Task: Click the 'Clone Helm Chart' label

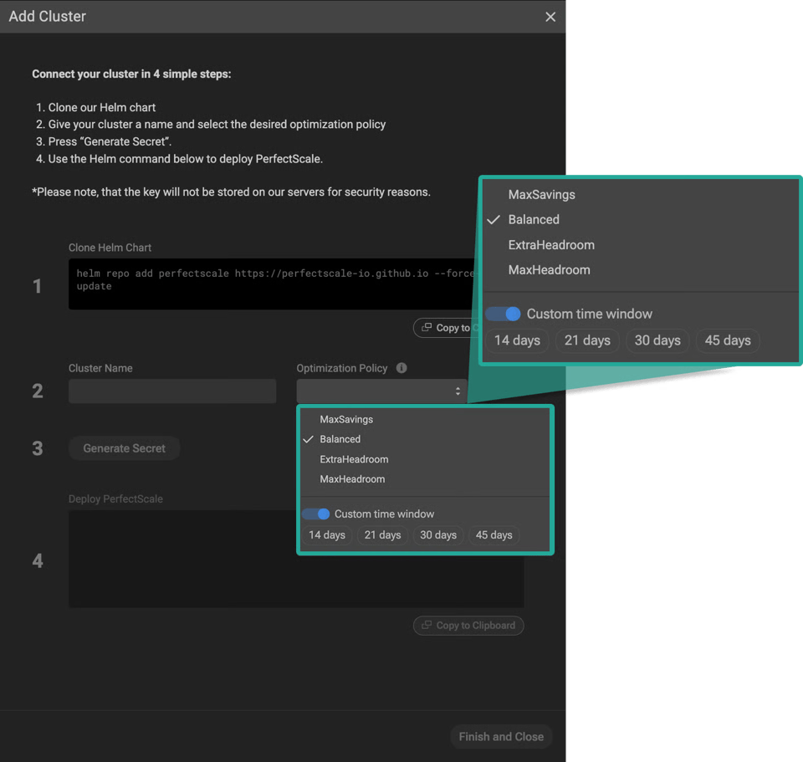Action: tap(110, 248)
